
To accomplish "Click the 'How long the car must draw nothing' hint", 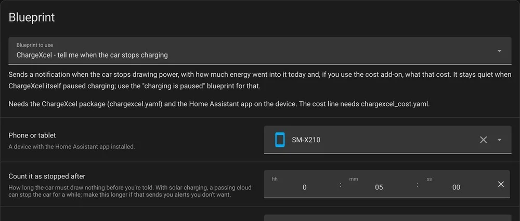I will pos(130,191).
